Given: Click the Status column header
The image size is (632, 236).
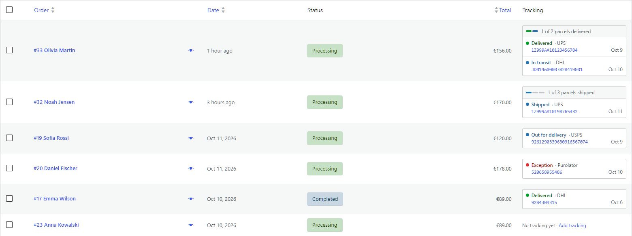Looking at the screenshot, I should click(315, 10).
